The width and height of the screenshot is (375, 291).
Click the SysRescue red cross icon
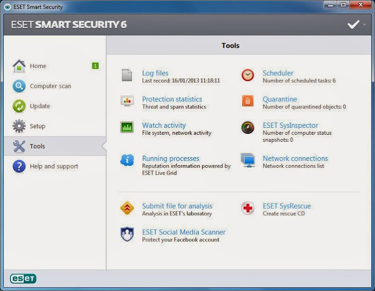pos(248,208)
